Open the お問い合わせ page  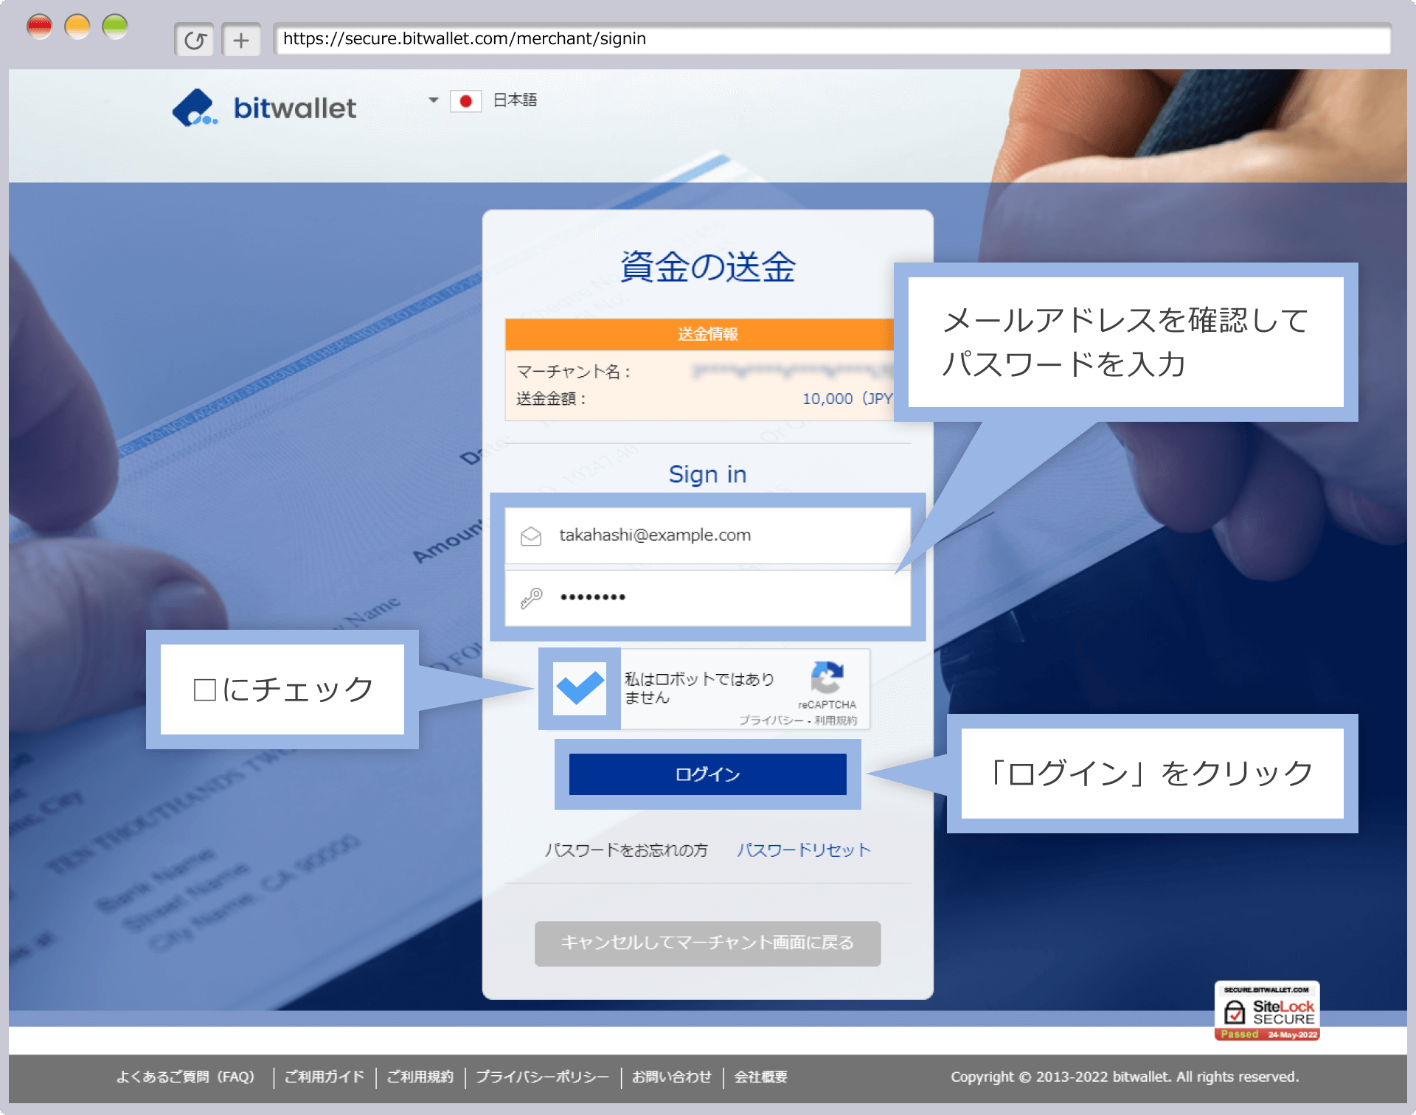point(672,1077)
